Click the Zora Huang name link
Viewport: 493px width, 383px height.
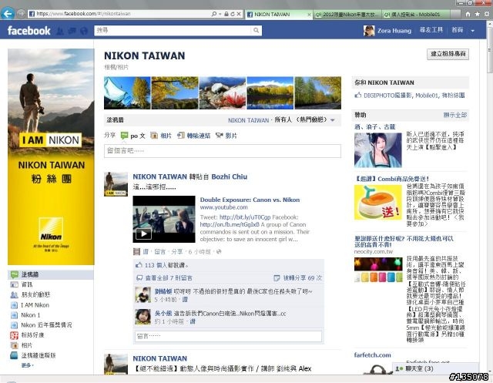click(x=394, y=31)
